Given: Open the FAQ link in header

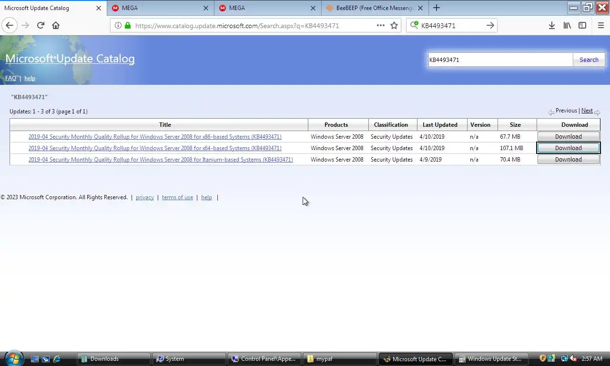Looking at the screenshot, I should click(10, 78).
